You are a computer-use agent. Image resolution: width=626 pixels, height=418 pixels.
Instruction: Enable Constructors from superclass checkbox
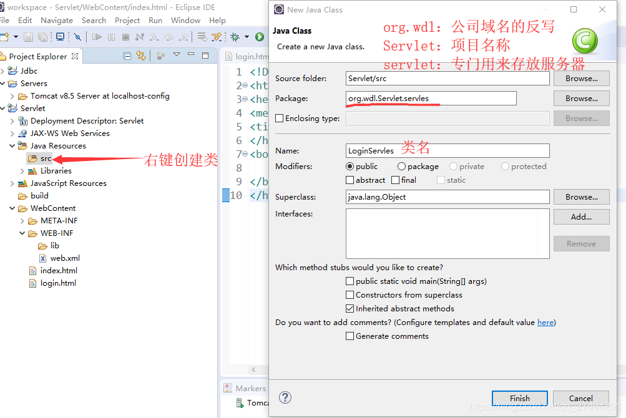350,294
